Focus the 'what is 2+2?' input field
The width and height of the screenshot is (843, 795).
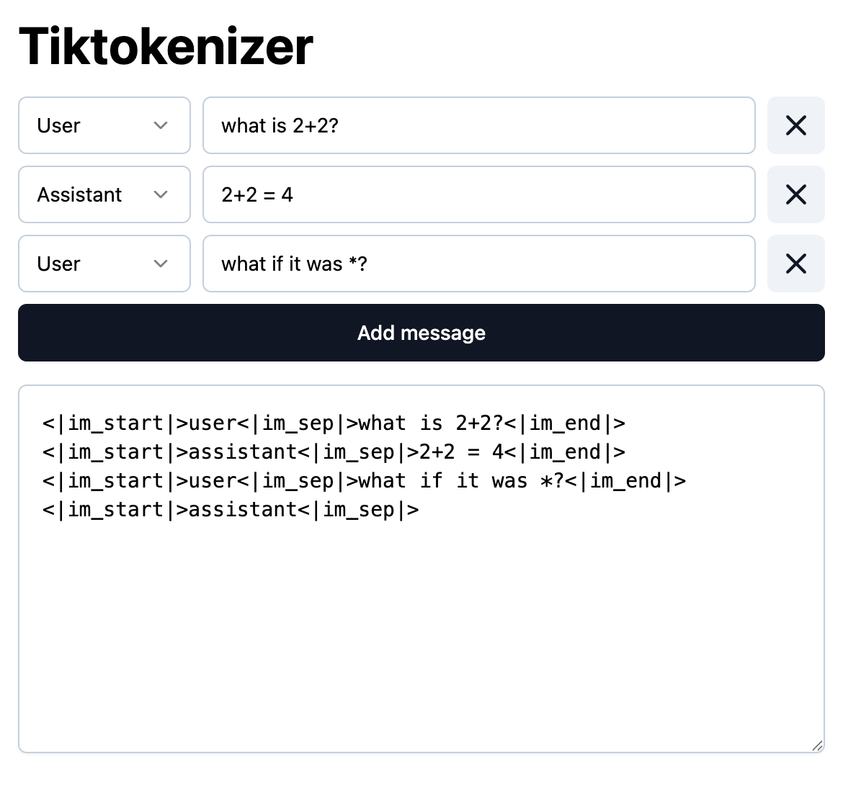click(x=479, y=125)
